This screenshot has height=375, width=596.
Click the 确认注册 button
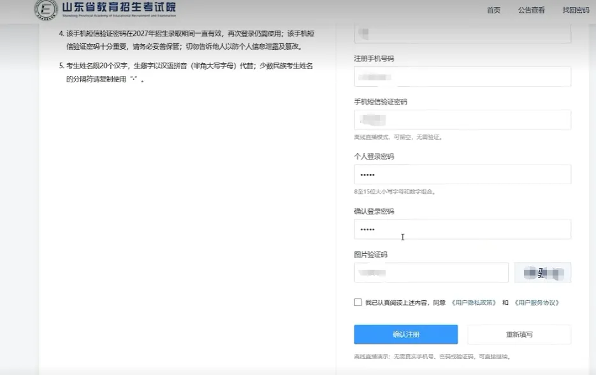[x=405, y=334]
